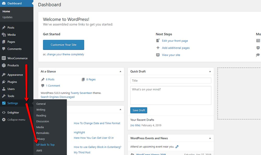Toggle the widget arrow above How To Change Date link
261x155 pixels.
pos(120,109)
